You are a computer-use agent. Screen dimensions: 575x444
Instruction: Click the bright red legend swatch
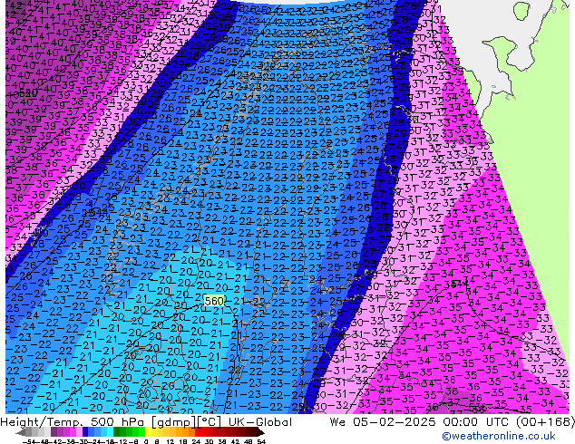coord(198,432)
